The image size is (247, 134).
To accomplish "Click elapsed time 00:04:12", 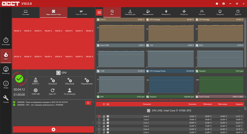I will 19,89.
